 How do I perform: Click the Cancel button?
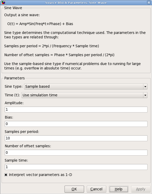pos(96,189)
